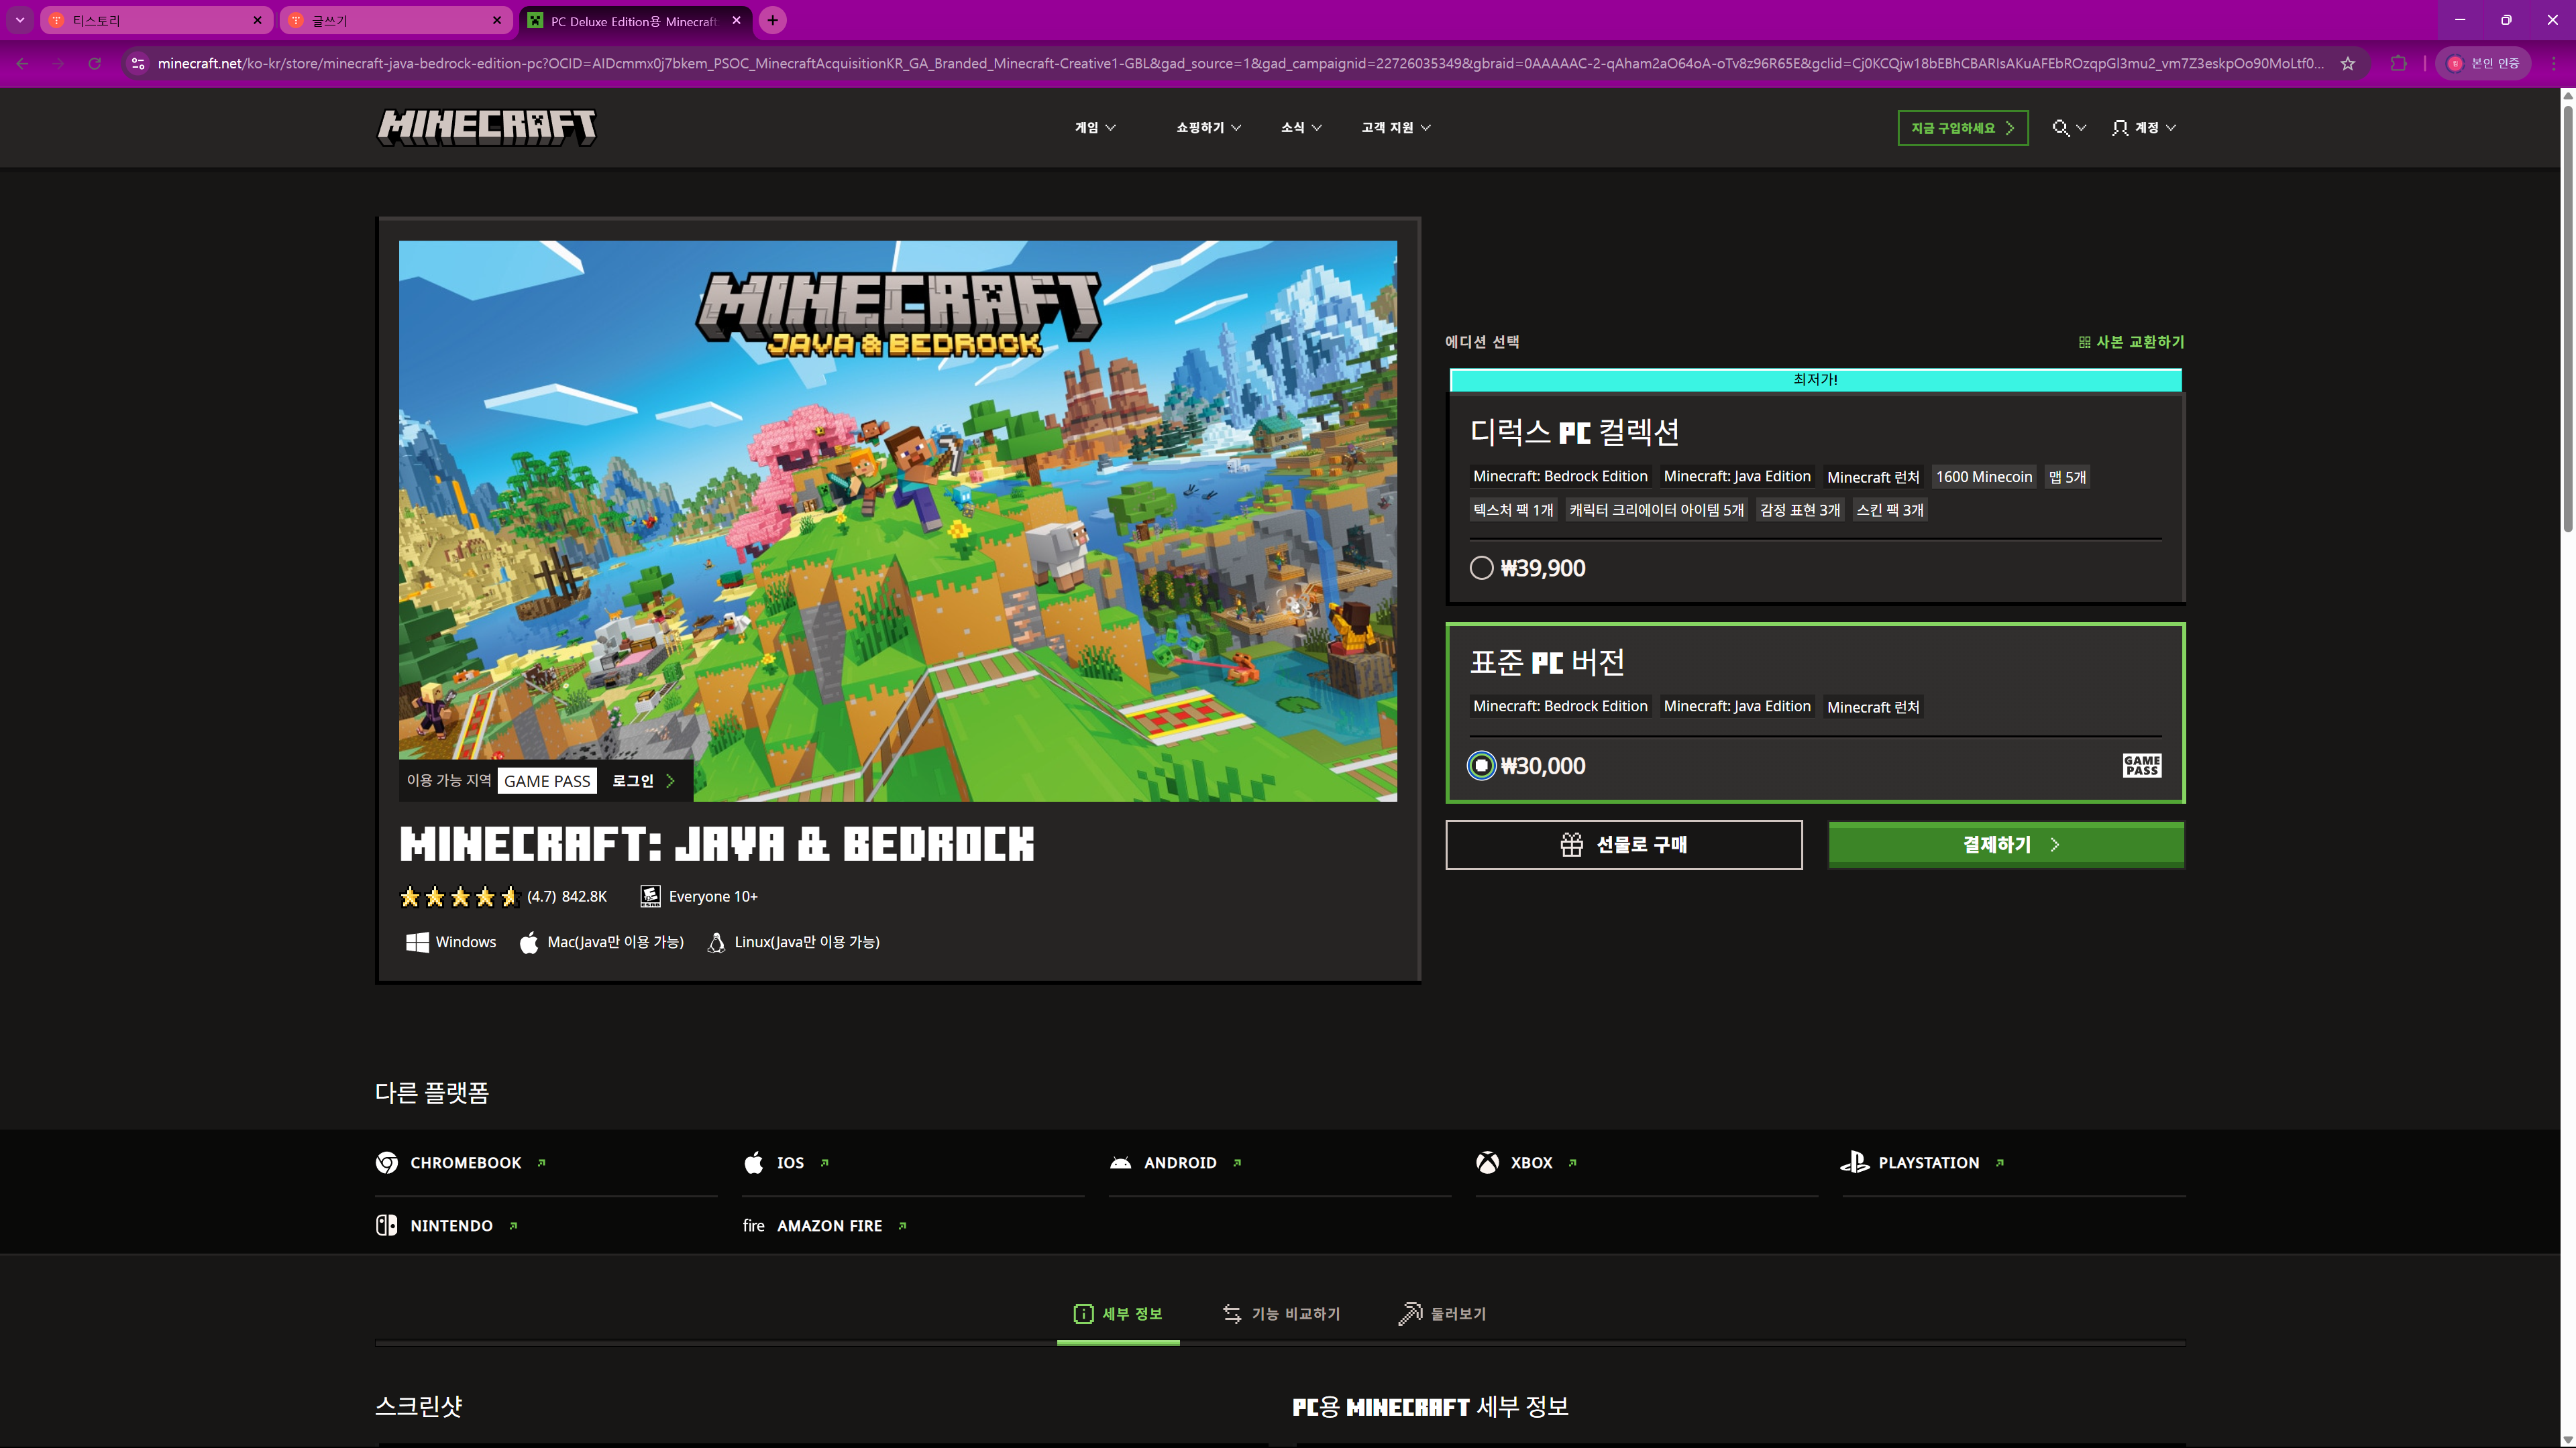This screenshot has width=2576, height=1448.
Task: Select the ₩39,900 Deluxe edition radio button
Action: click(x=1481, y=568)
